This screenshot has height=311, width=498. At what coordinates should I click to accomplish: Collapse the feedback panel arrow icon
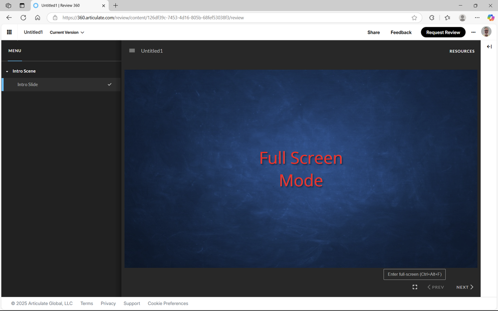pyautogui.click(x=489, y=46)
